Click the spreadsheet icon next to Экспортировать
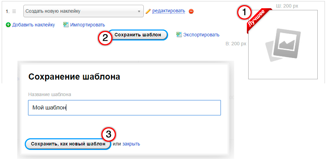The width and height of the screenshot is (328, 164). (179, 34)
